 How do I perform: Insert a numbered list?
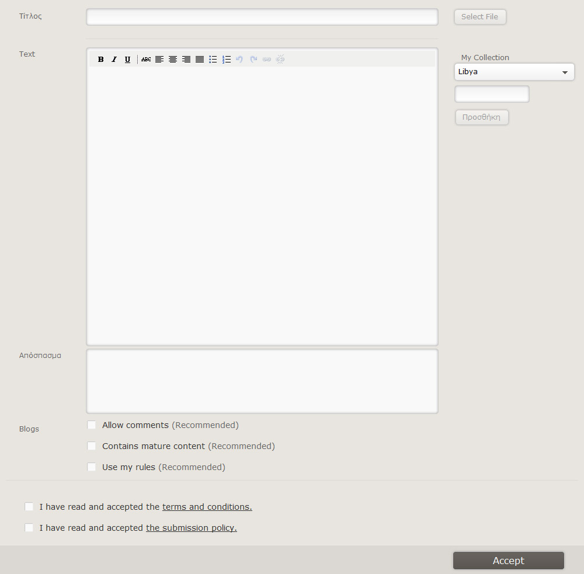[x=227, y=59]
